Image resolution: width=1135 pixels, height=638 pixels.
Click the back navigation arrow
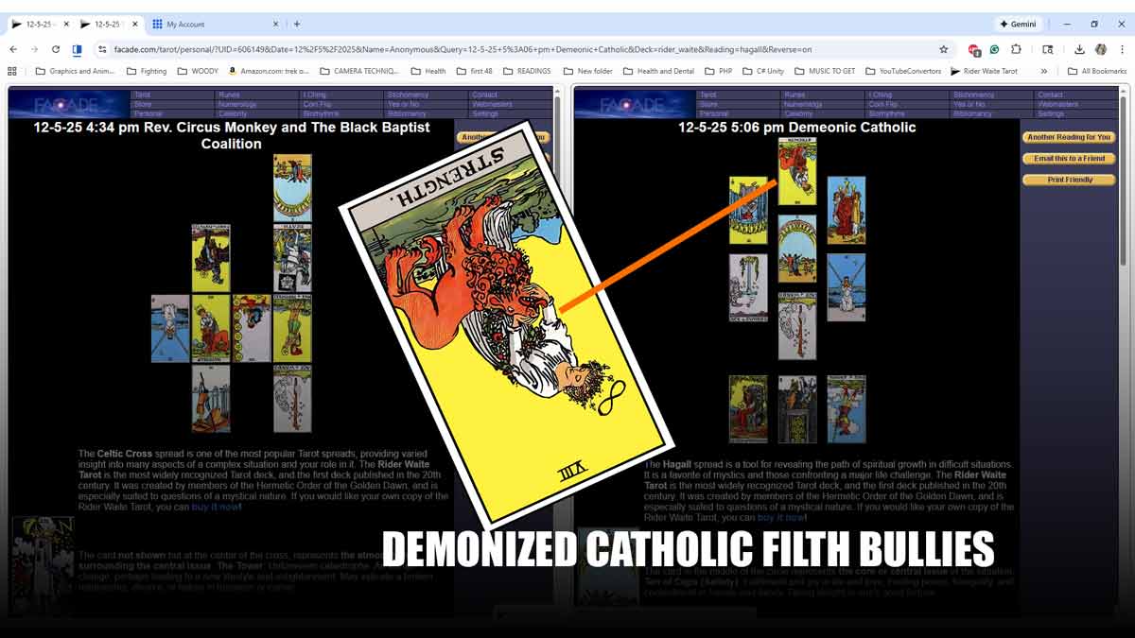pyautogui.click(x=13, y=49)
